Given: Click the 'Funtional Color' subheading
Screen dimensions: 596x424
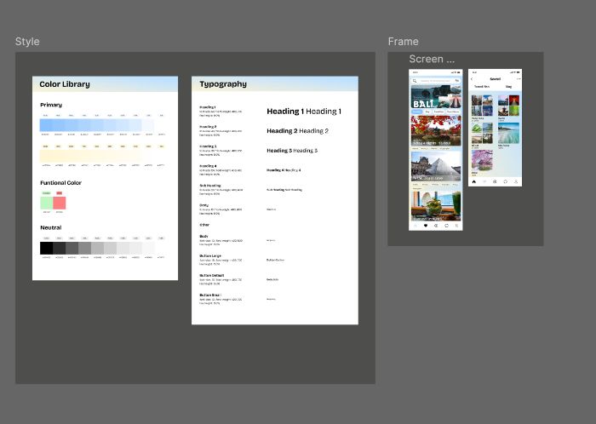Looking at the screenshot, I should (x=60, y=183).
